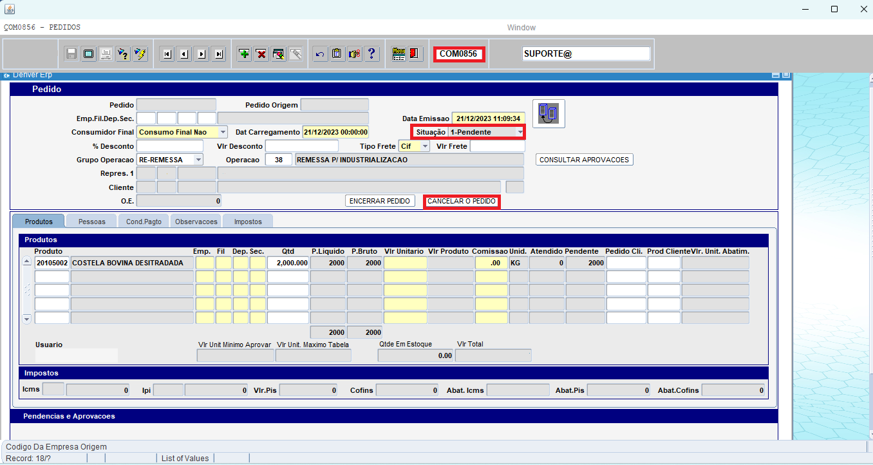
Task: Click the document copy icon beside Data Emissao
Action: pos(549,113)
